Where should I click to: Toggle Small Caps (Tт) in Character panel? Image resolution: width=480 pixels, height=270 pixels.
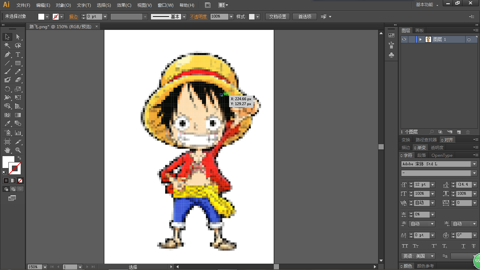point(416,246)
